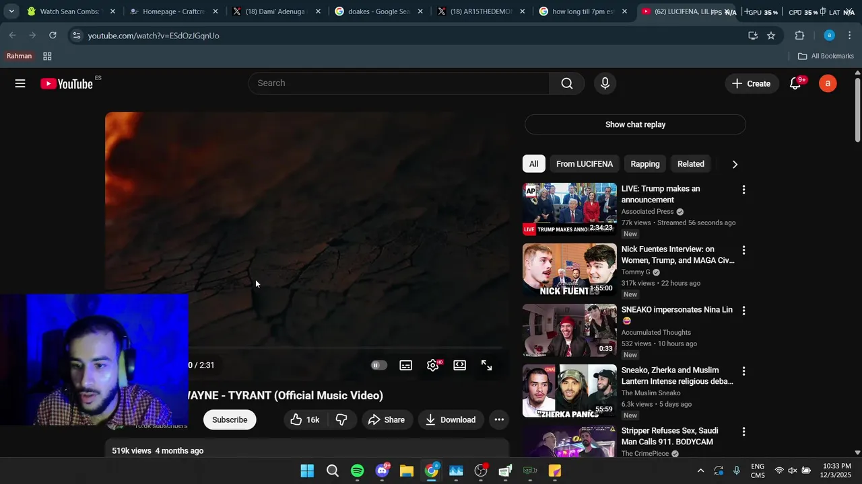Viewport: 862px width, 484px height.
Task: Dislike the video with thumbs down
Action: click(x=342, y=419)
